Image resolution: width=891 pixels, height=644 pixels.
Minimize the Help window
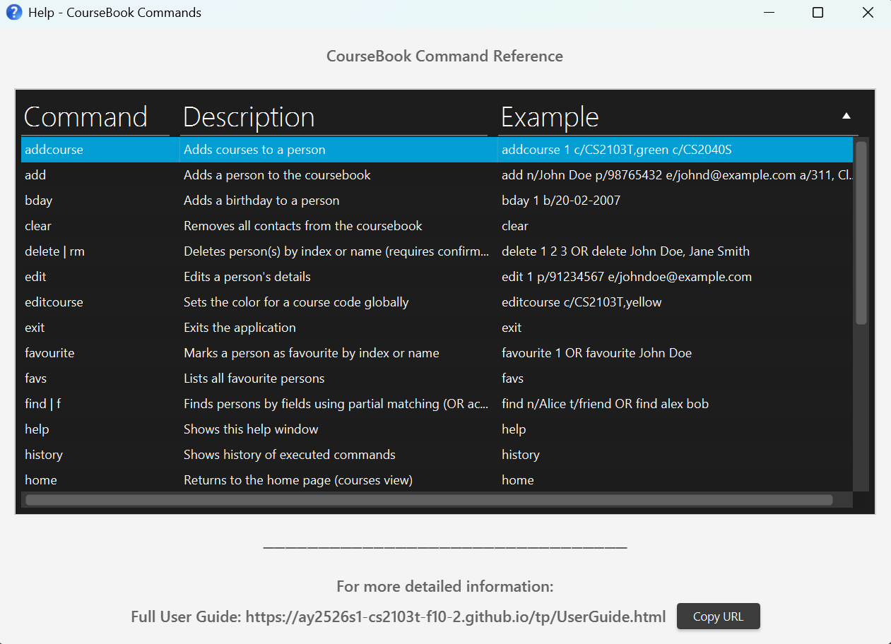[x=768, y=13]
